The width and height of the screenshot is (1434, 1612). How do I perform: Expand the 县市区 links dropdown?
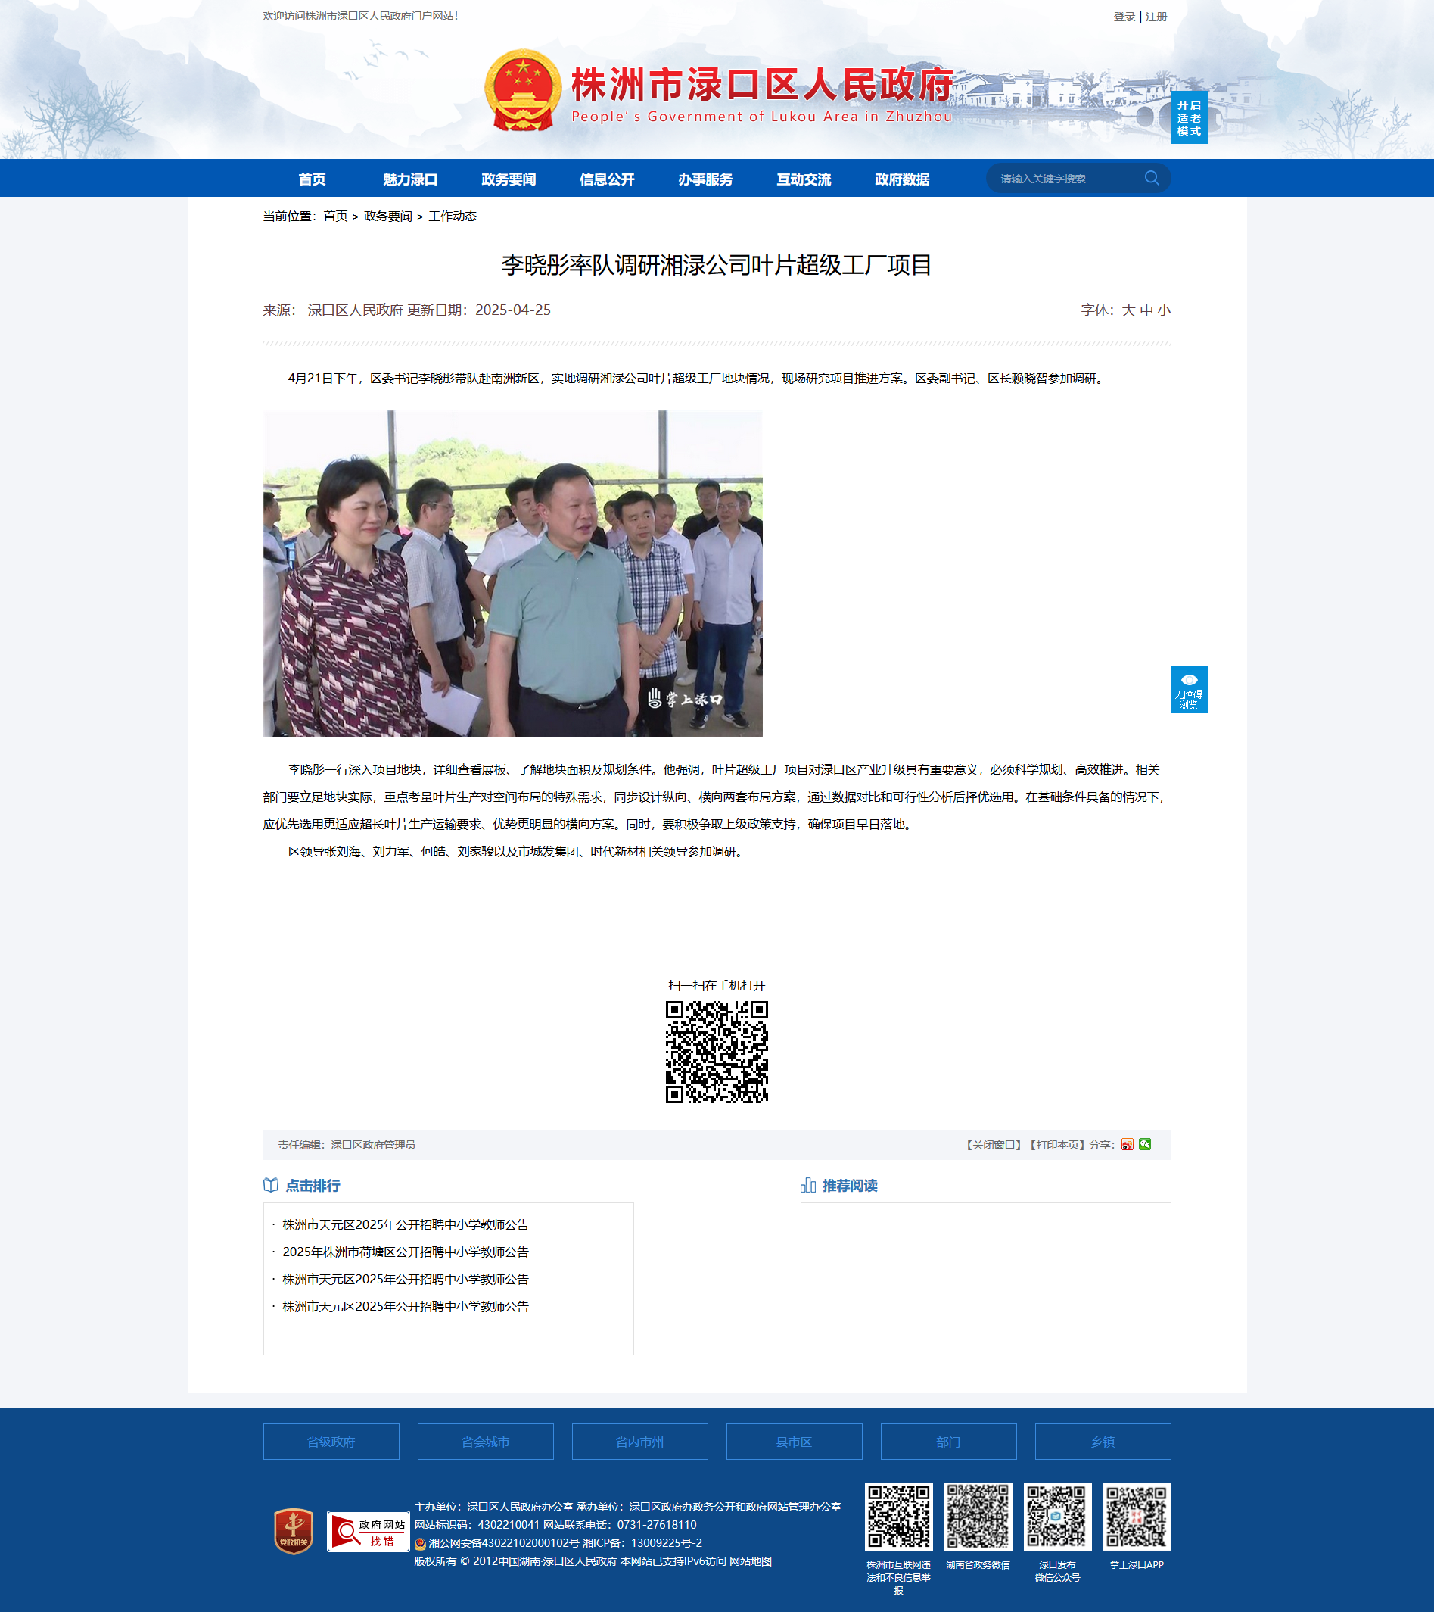[794, 1442]
